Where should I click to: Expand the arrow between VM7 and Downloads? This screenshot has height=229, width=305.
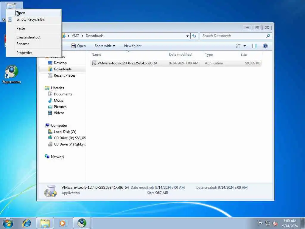coord(82,36)
